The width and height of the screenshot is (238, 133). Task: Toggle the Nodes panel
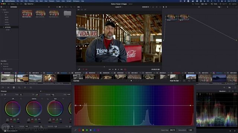click(214, 4)
